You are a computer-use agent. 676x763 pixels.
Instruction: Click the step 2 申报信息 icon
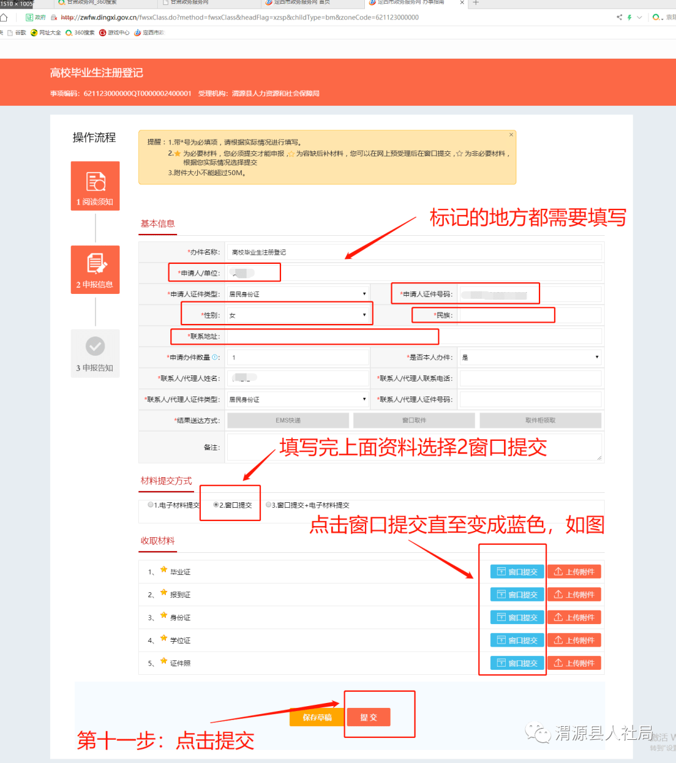[x=95, y=270]
